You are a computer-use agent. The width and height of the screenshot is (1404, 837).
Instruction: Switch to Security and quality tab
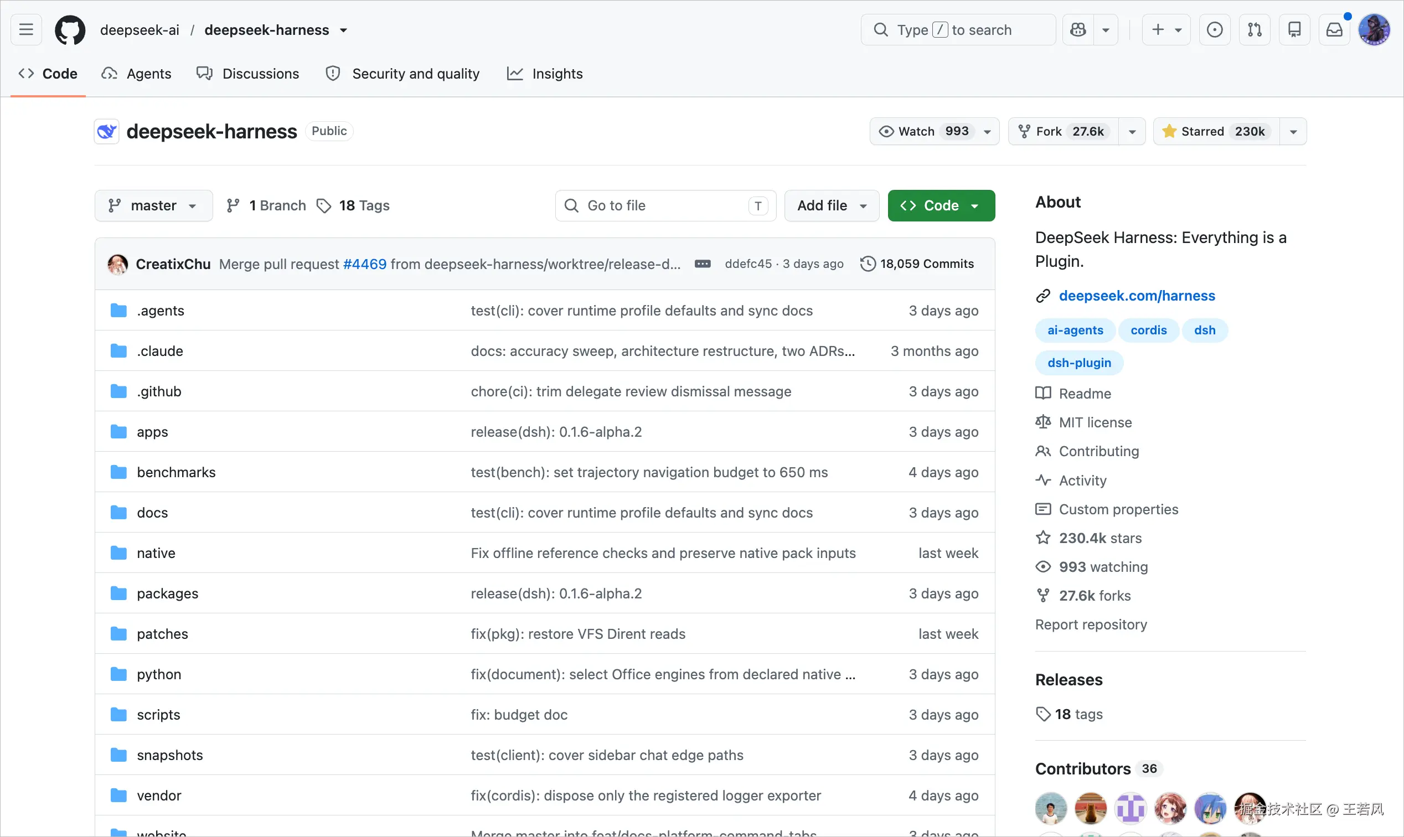(402, 74)
